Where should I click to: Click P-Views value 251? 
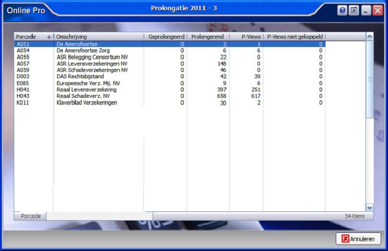[256, 90]
